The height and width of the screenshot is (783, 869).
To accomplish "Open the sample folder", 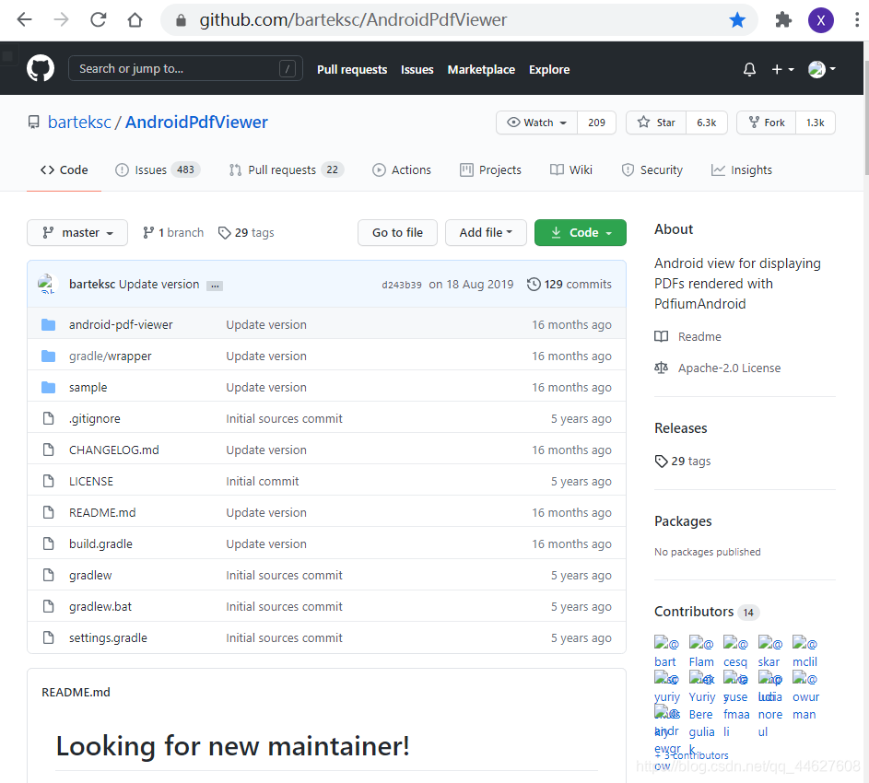I will (x=88, y=387).
